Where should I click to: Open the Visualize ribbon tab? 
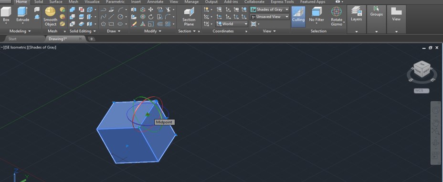[x=92, y=2]
